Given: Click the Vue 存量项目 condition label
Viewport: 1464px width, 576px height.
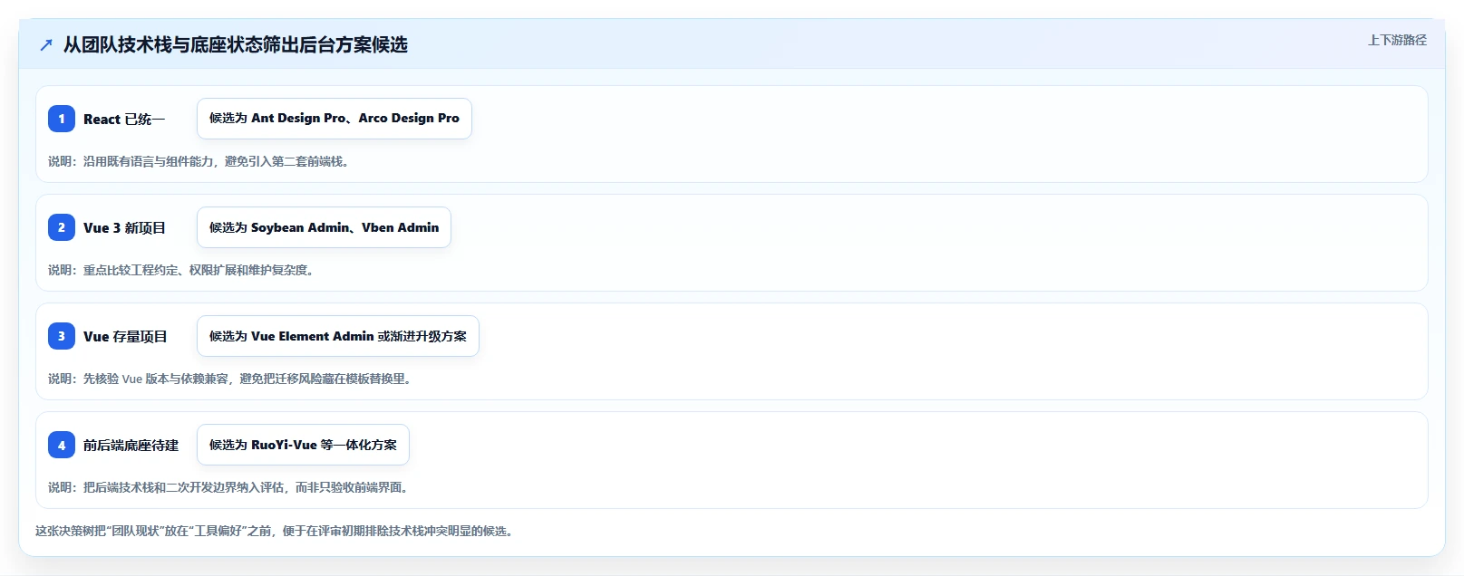Looking at the screenshot, I should point(125,336).
